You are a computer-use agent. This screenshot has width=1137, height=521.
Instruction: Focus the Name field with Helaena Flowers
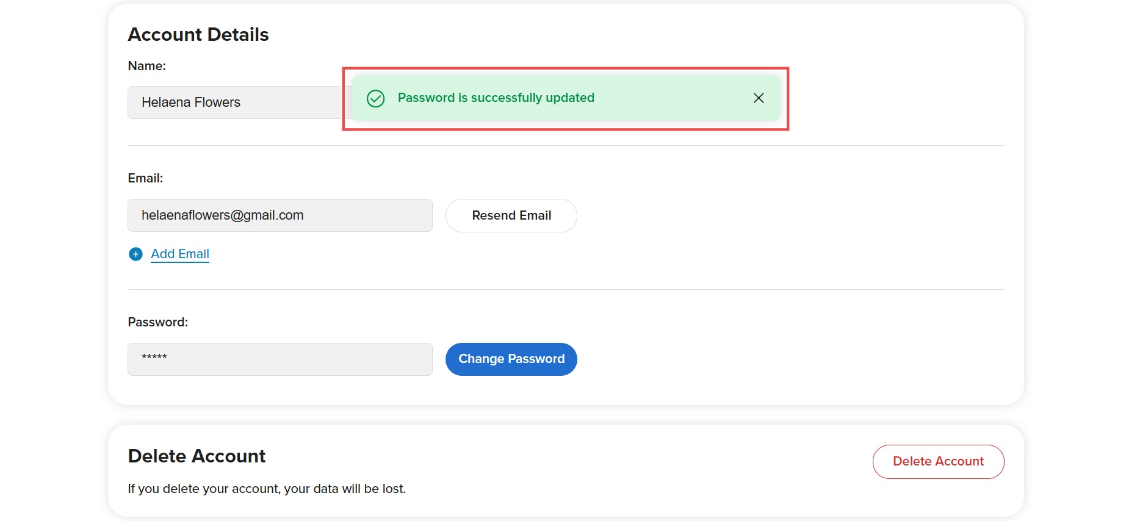pyautogui.click(x=235, y=102)
